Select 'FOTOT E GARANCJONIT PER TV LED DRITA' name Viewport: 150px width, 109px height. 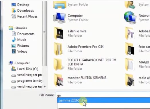92,62
